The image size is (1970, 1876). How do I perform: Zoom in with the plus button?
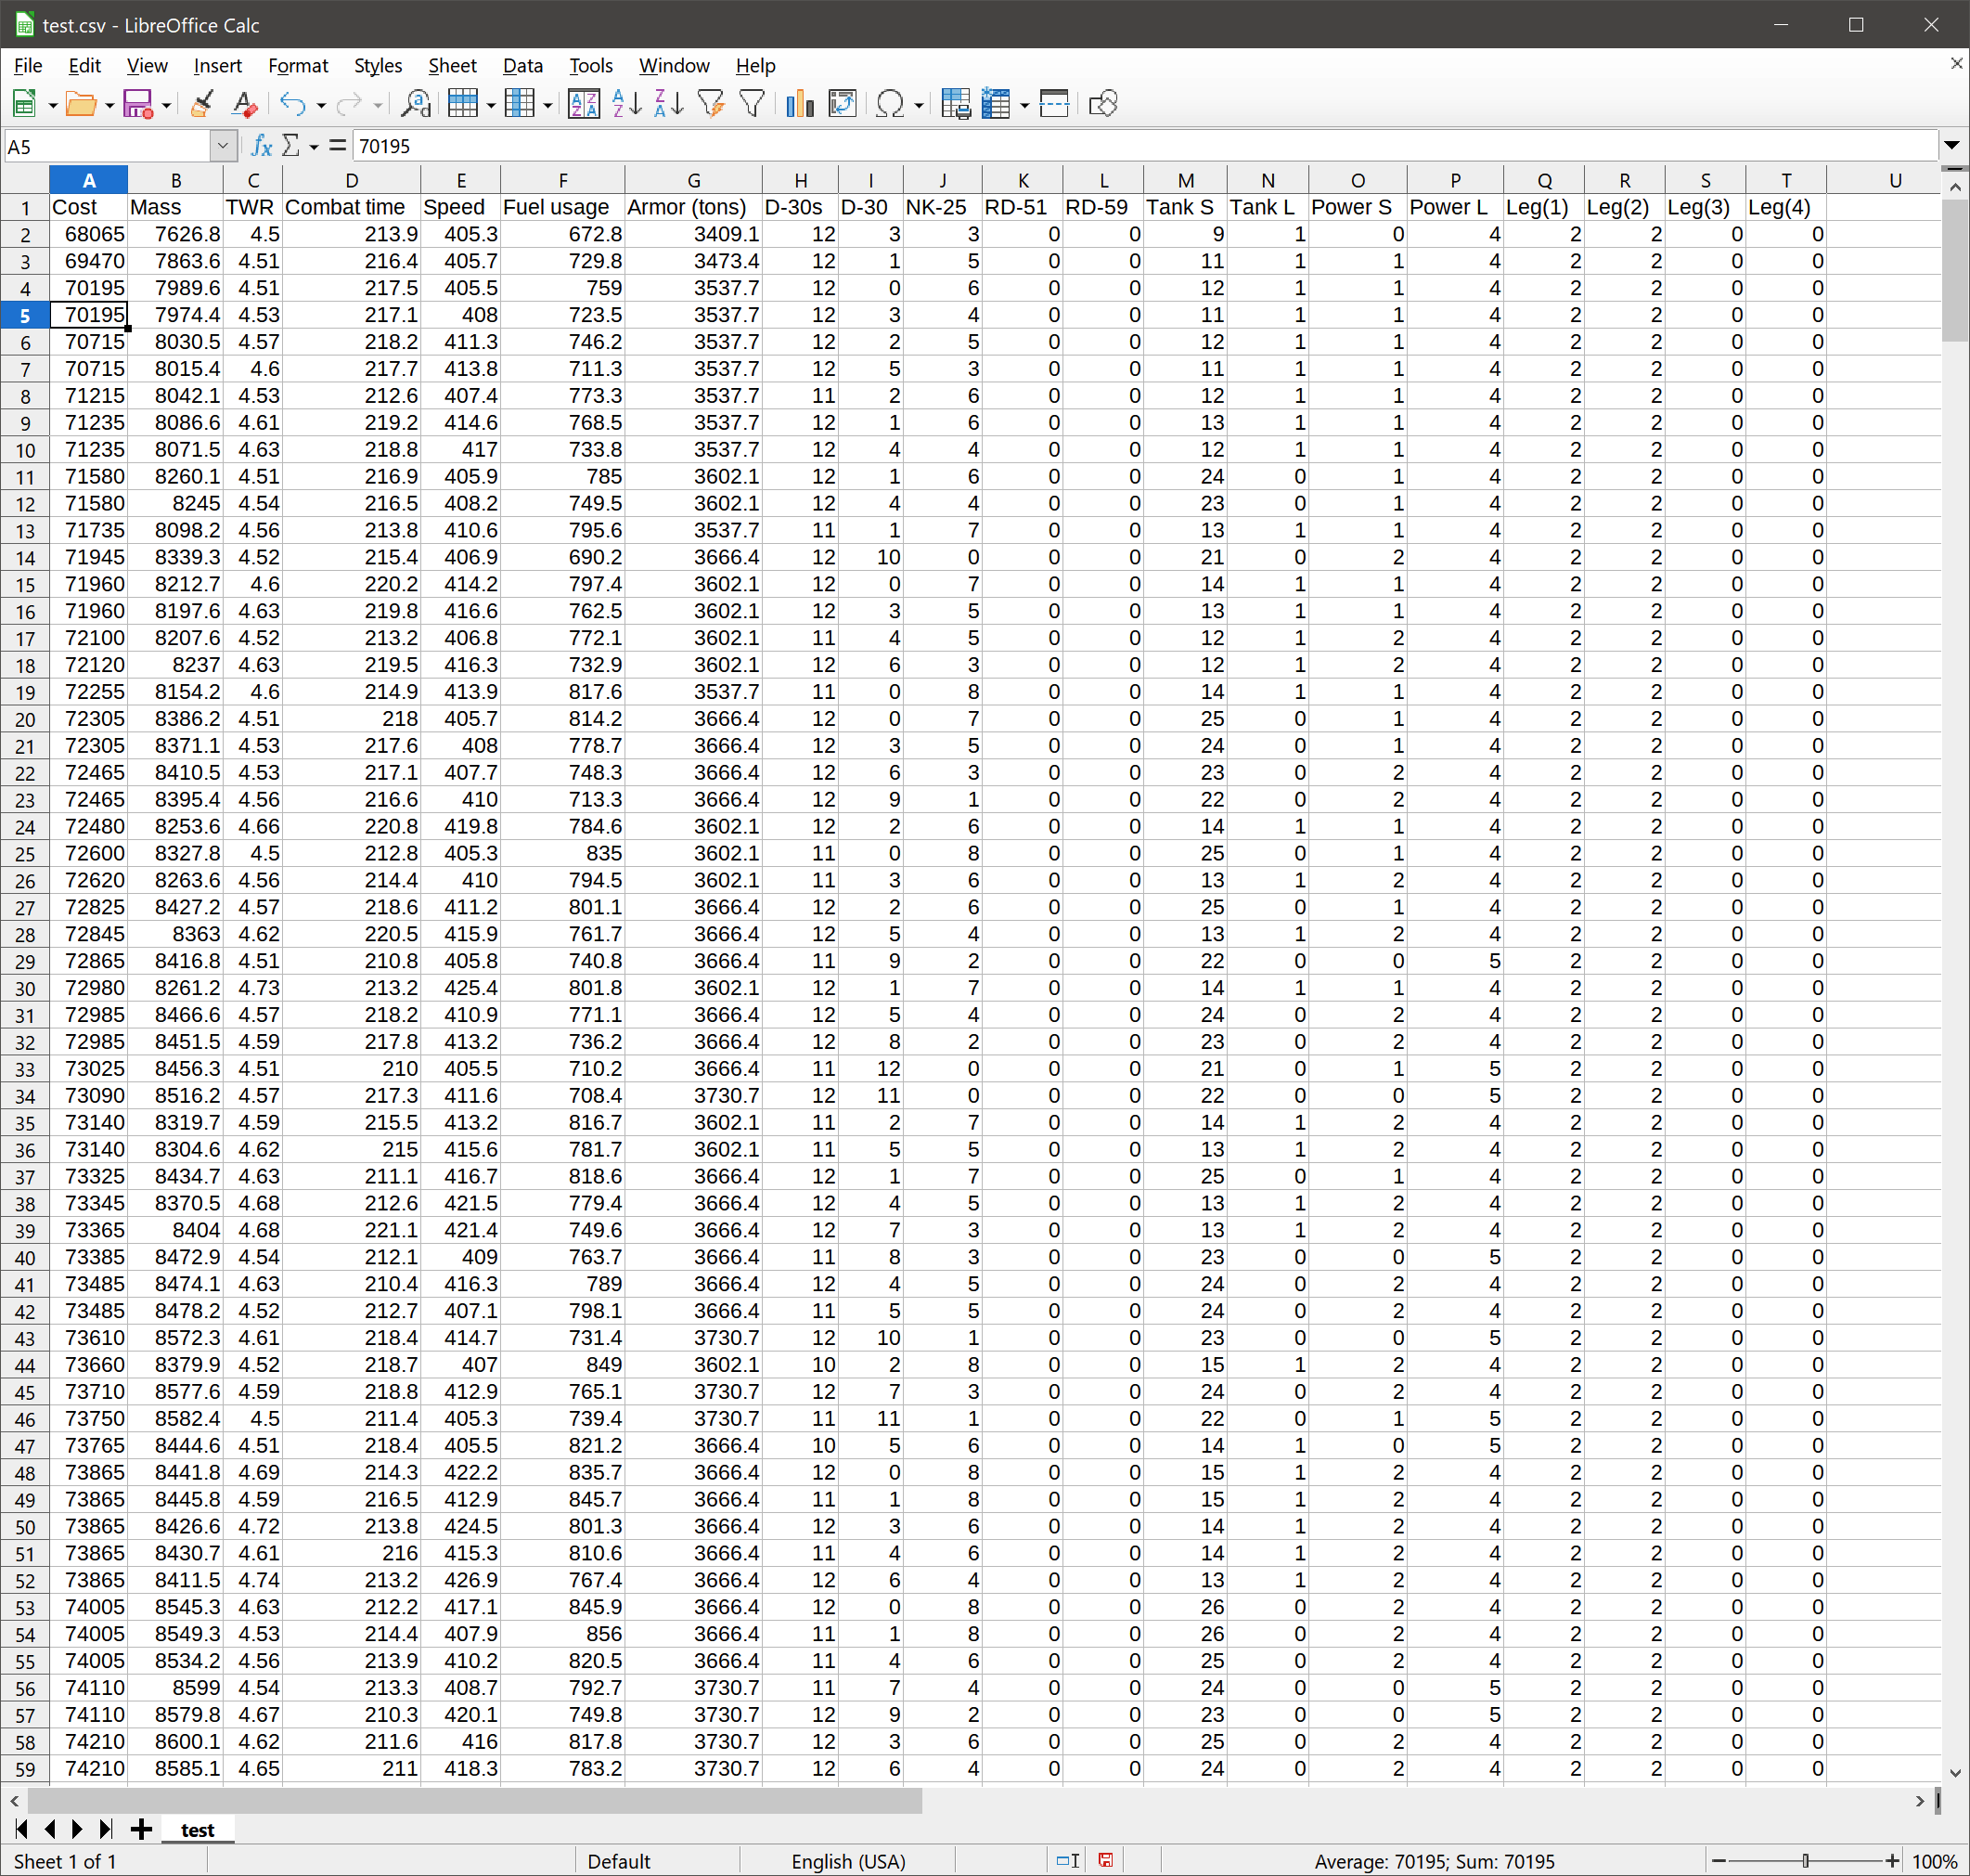coord(1892,1861)
